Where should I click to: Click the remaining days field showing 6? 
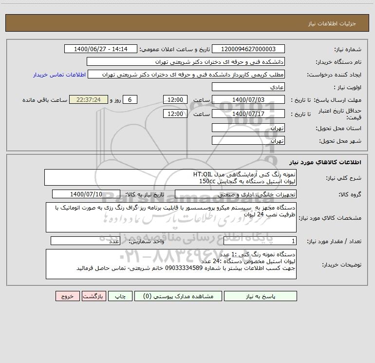click(130, 99)
